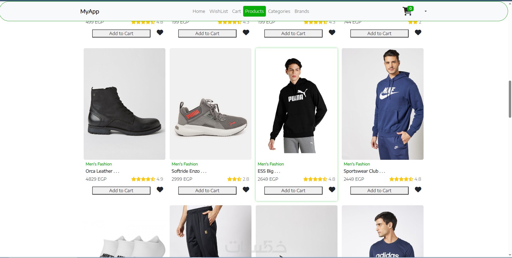Toggle wishlist heart for Softride Enzo shoe
The image size is (512, 258).
246,190
